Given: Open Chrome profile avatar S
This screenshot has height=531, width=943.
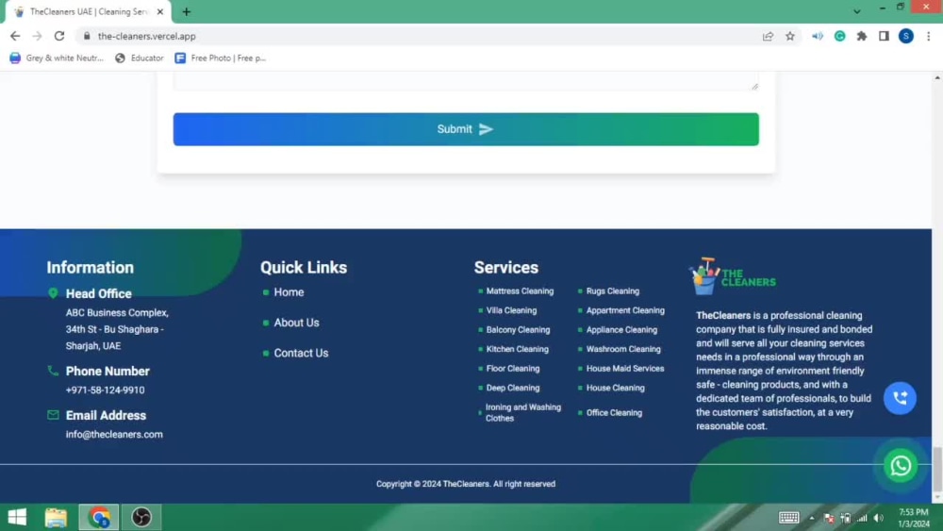Looking at the screenshot, I should point(905,36).
